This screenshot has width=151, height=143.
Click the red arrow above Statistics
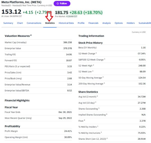pos(50,16)
